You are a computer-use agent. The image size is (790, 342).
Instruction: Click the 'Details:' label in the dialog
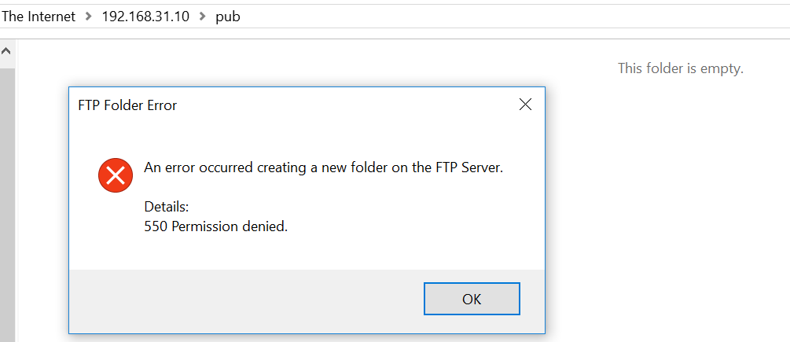[x=167, y=207]
